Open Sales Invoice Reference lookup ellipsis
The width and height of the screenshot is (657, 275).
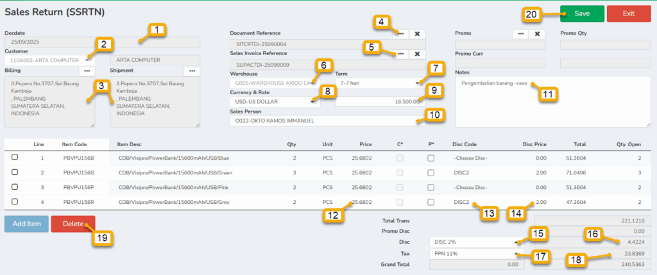pyautogui.click(x=400, y=54)
